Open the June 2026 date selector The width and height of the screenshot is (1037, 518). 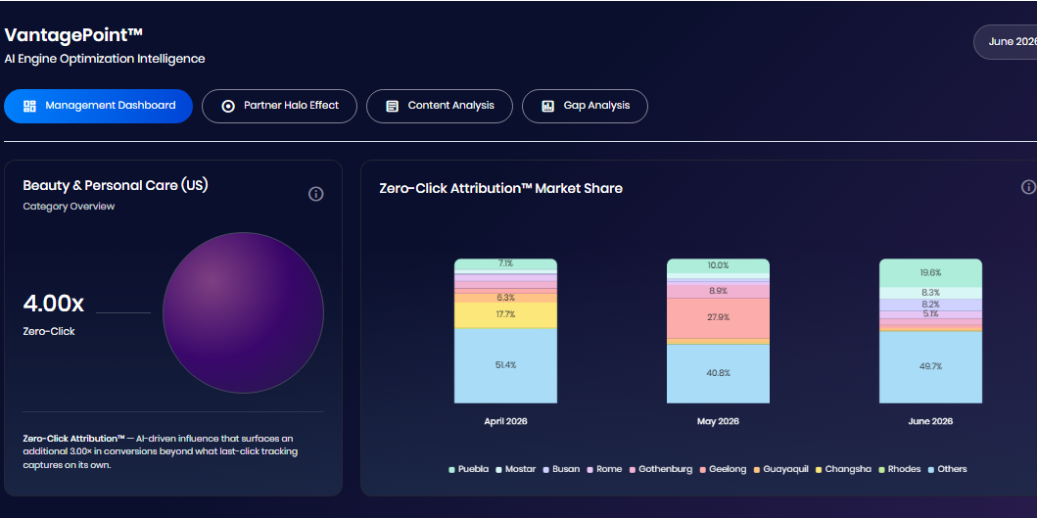click(x=1006, y=42)
